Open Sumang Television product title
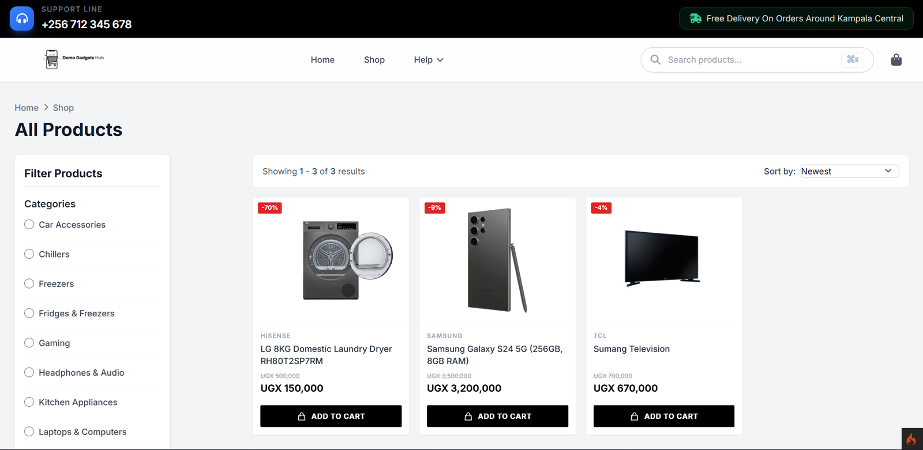Image resolution: width=923 pixels, height=450 pixels. (x=632, y=349)
